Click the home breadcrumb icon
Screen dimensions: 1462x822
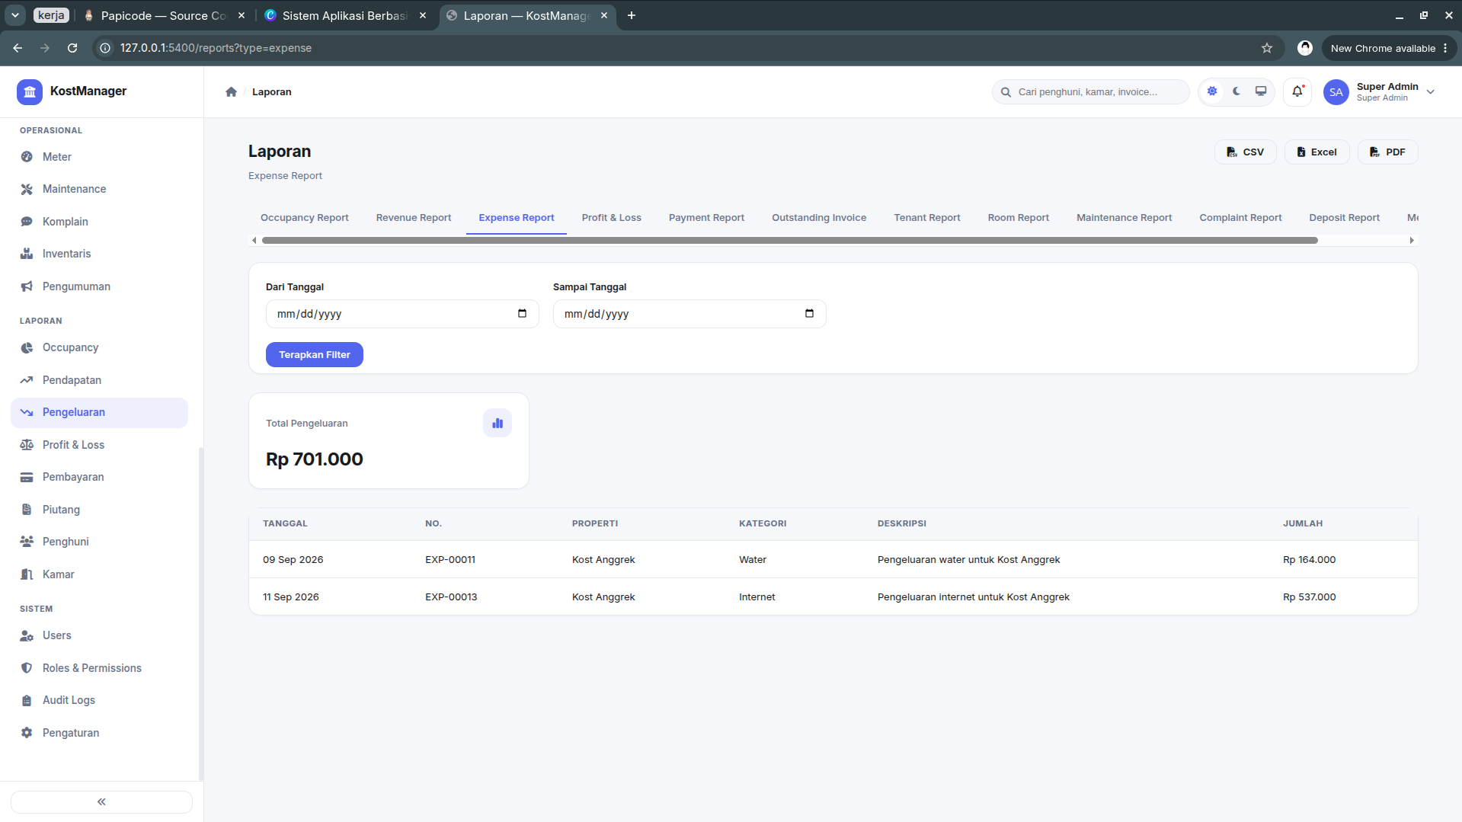(x=231, y=91)
